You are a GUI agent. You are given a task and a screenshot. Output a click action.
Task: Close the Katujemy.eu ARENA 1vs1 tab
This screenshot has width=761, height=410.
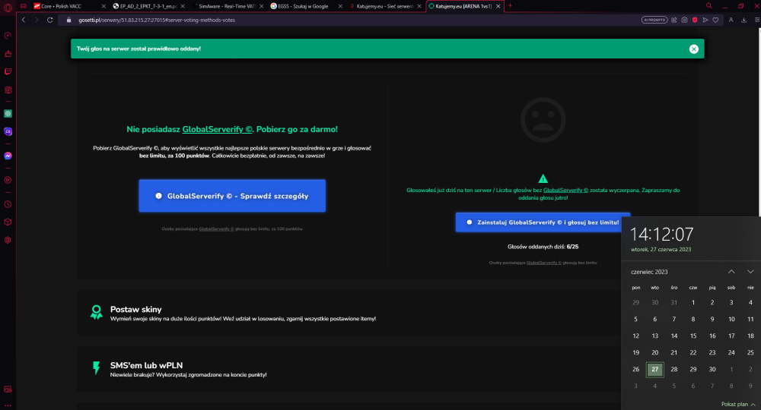click(x=498, y=6)
